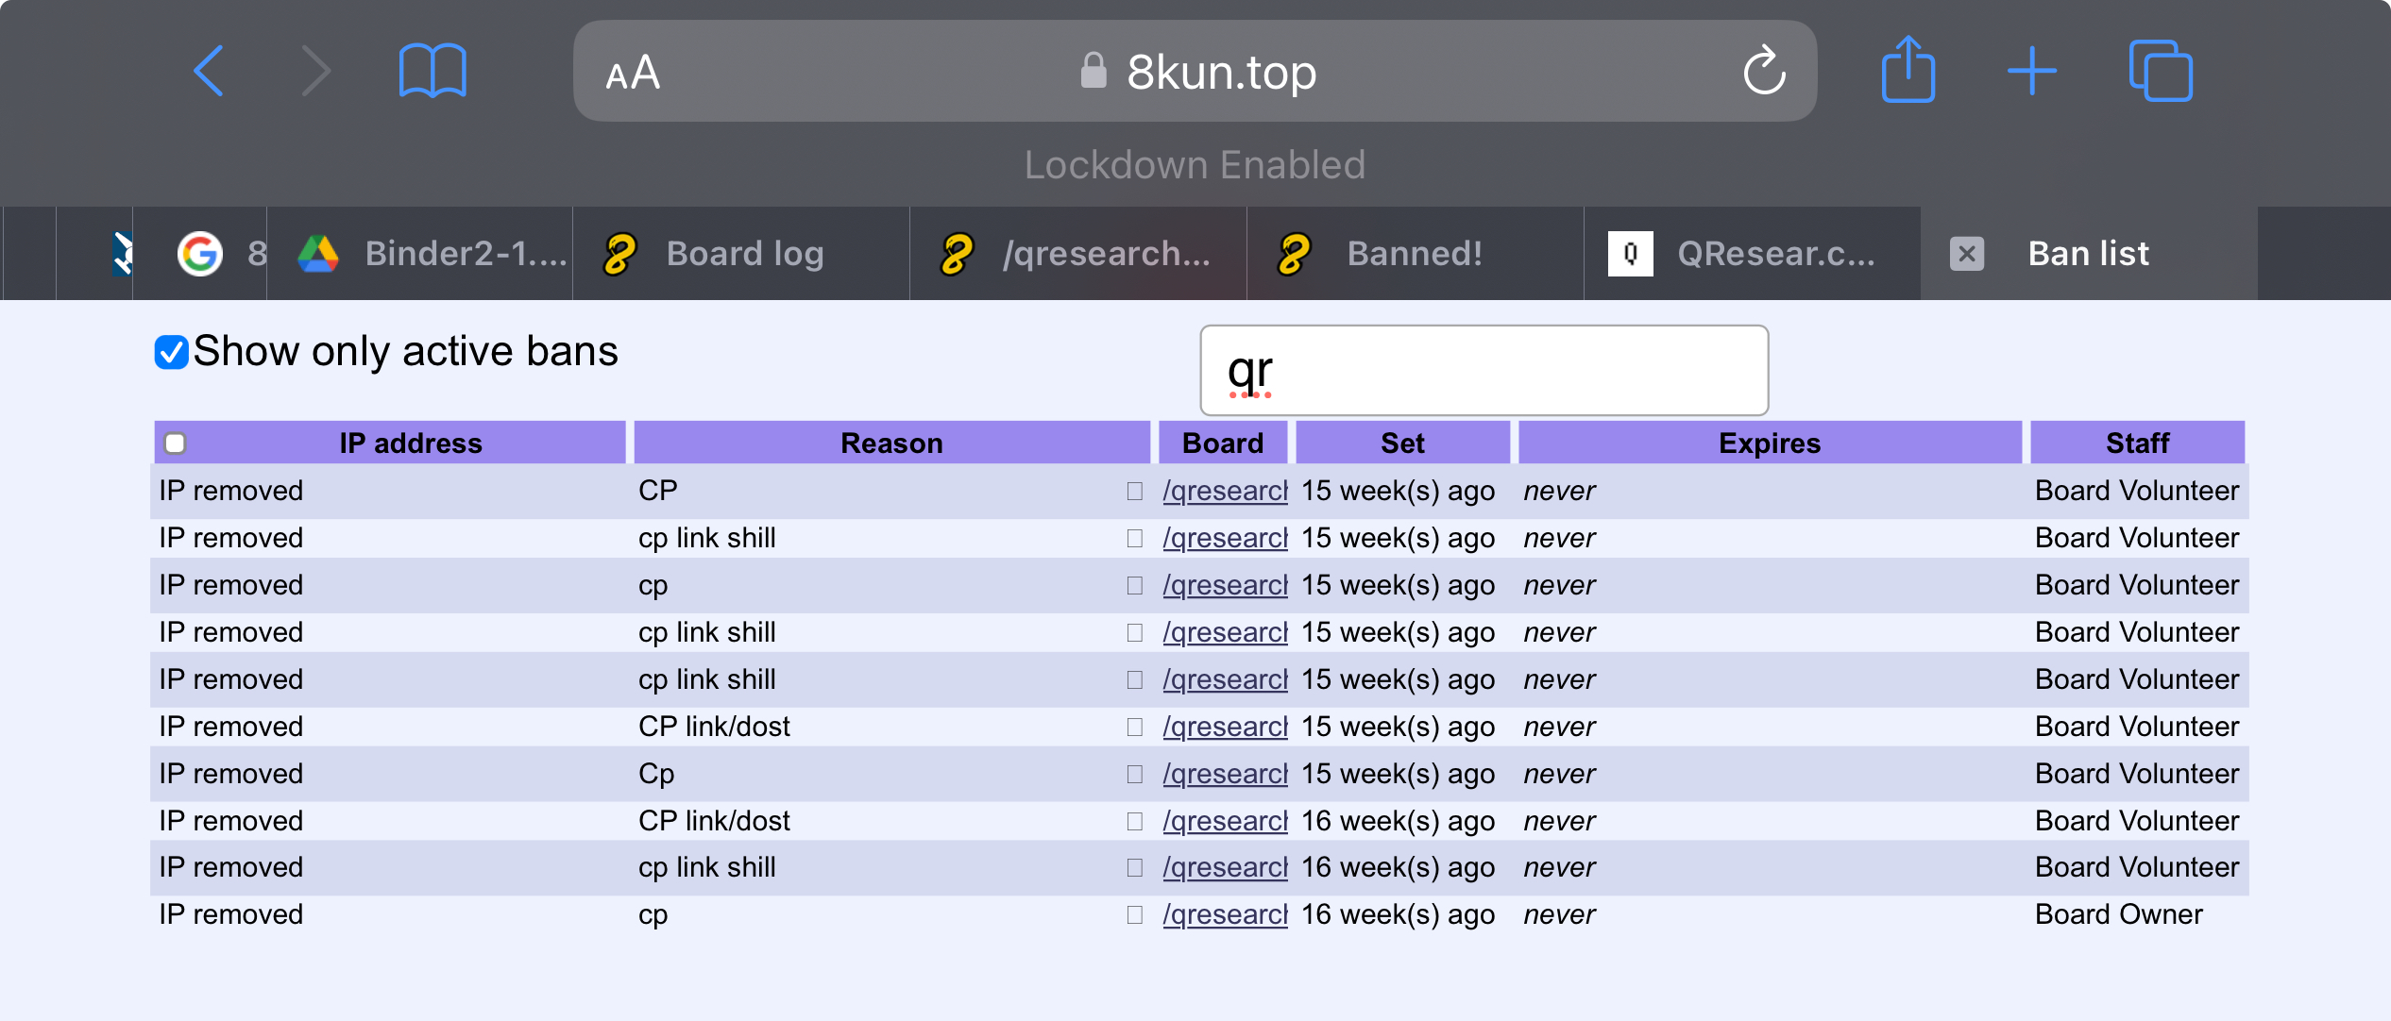Show all tabs overview icon

tap(2161, 71)
